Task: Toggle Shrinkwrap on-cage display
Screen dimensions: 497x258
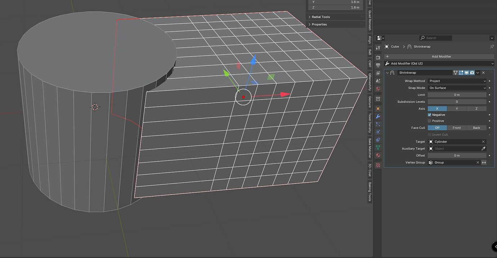Action: [x=455, y=73]
